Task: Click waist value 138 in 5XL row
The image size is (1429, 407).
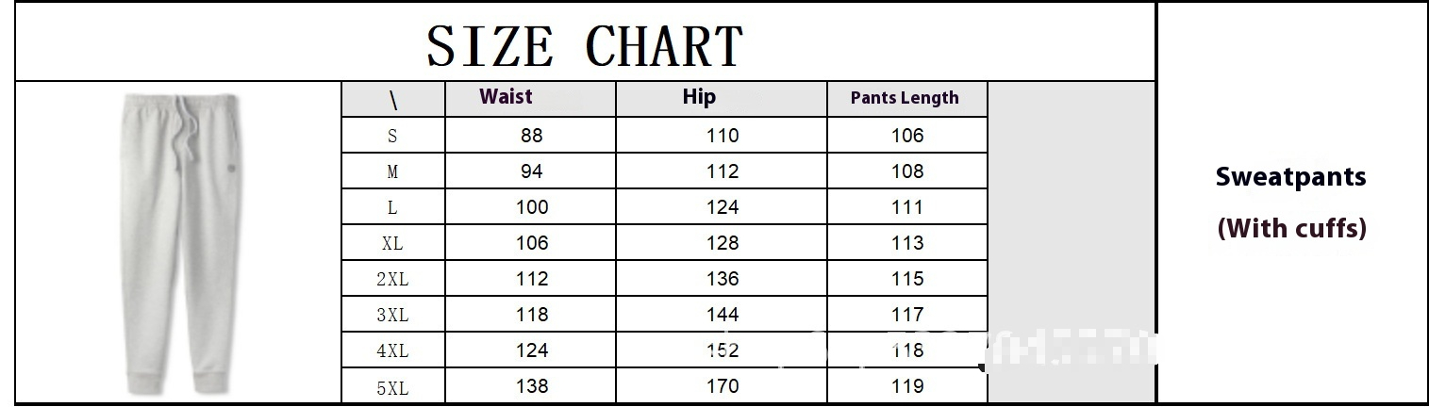Action: (532, 386)
